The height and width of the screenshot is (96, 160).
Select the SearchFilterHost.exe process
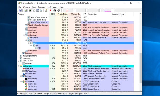click(38, 20)
